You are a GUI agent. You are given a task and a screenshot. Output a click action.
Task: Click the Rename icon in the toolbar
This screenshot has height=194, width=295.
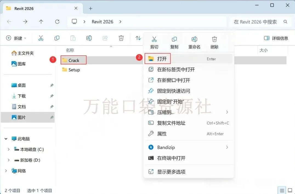click(x=89, y=38)
